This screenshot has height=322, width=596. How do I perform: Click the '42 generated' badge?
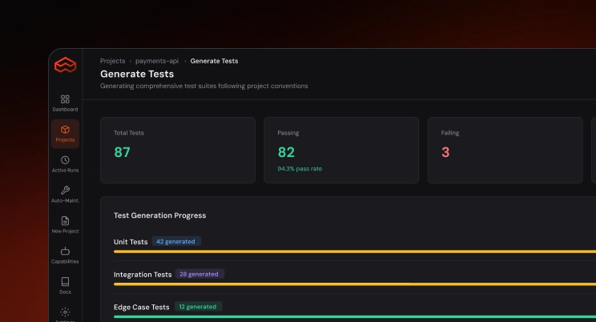click(x=176, y=241)
